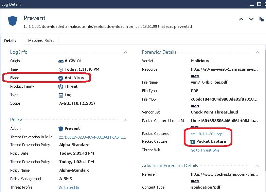This screenshot has width=266, height=192.
Task: Select the A-GUI (10.1.1.201) scope value
Action: tap(77, 103)
